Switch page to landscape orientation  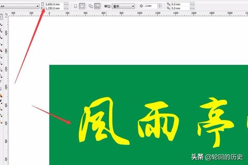click(x=82, y=6)
